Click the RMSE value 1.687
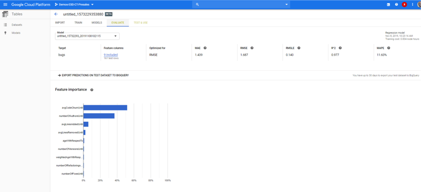Viewport: 421px width, 192px height. coord(244,55)
